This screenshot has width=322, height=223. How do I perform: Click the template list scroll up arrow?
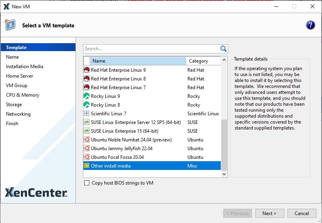point(224,60)
